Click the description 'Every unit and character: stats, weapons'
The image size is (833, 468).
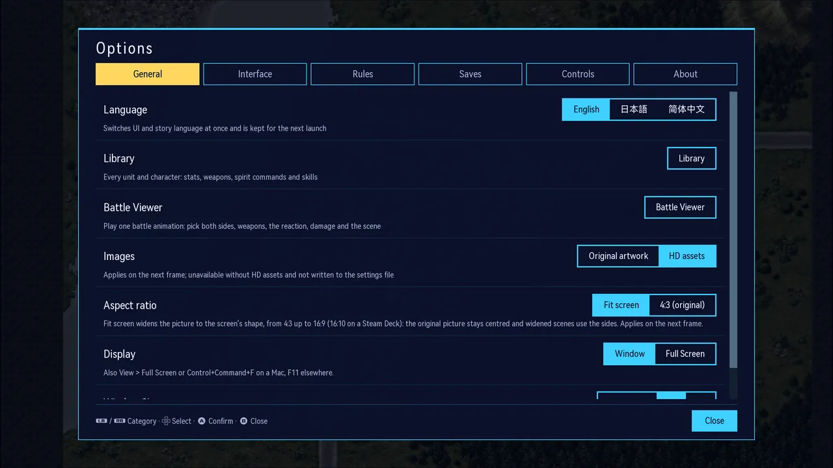pyautogui.click(x=210, y=177)
